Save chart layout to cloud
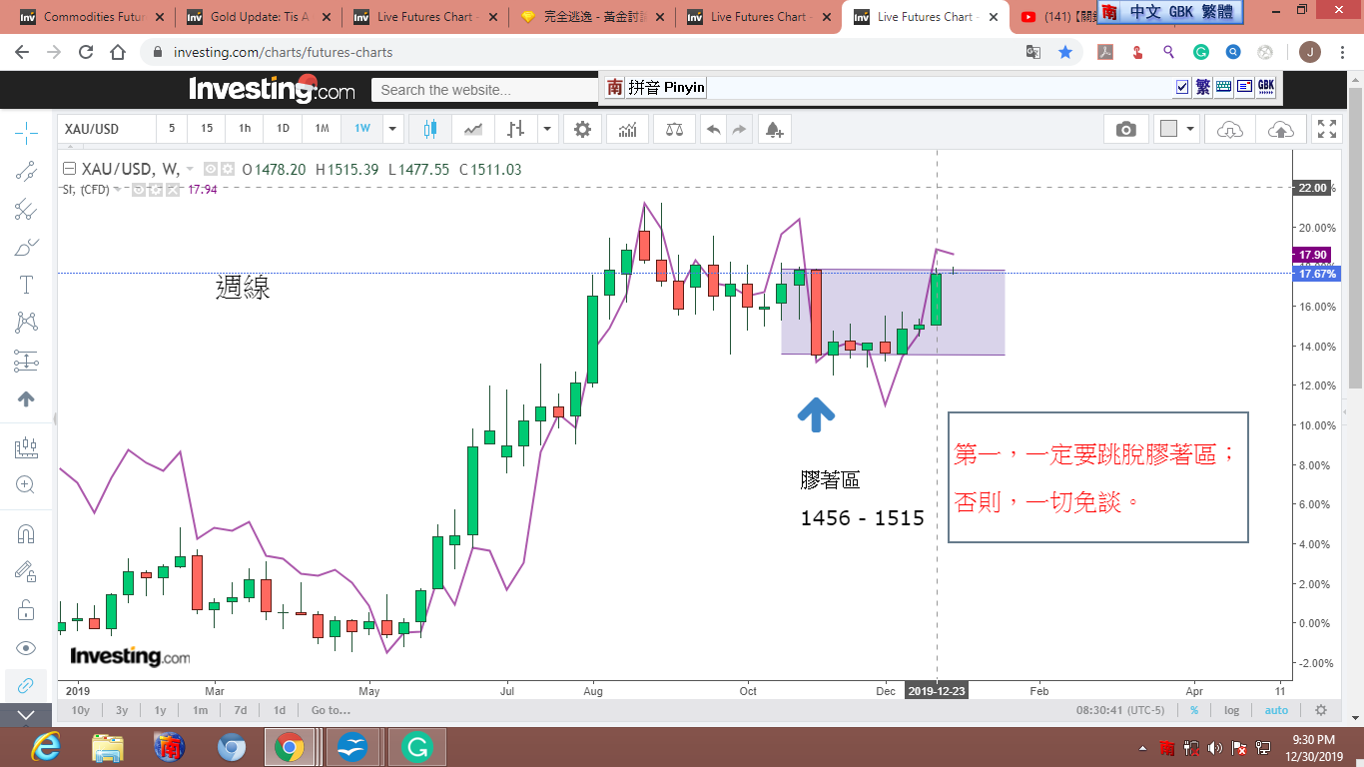The height and width of the screenshot is (767, 1364). (1280, 129)
